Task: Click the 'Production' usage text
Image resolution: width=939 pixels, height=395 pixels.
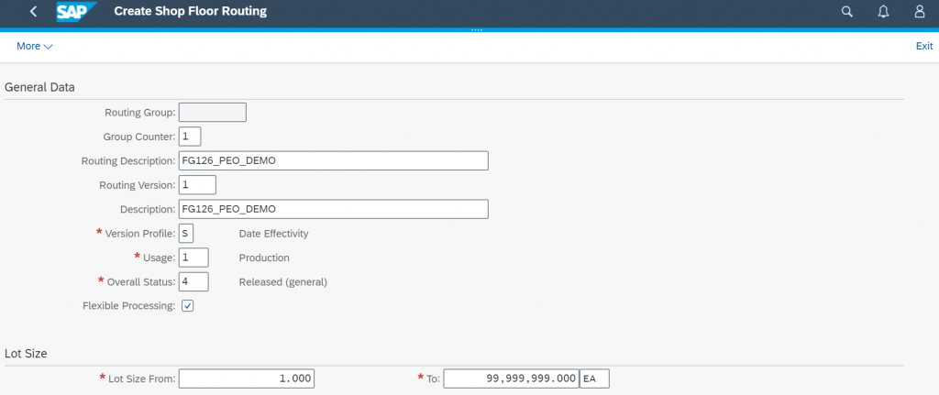Action: pos(264,258)
